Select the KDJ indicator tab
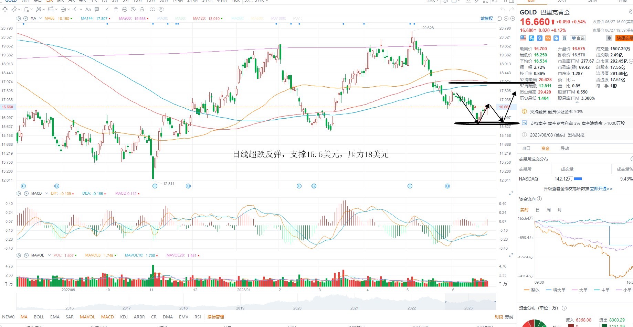This screenshot has width=633, height=327. click(124, 317)
